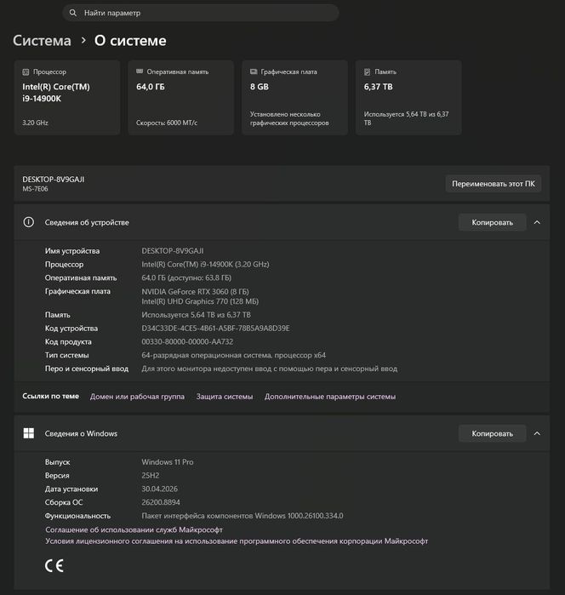
Task: Open 'Дополнительные параметры системы' link
Action: 330,397
